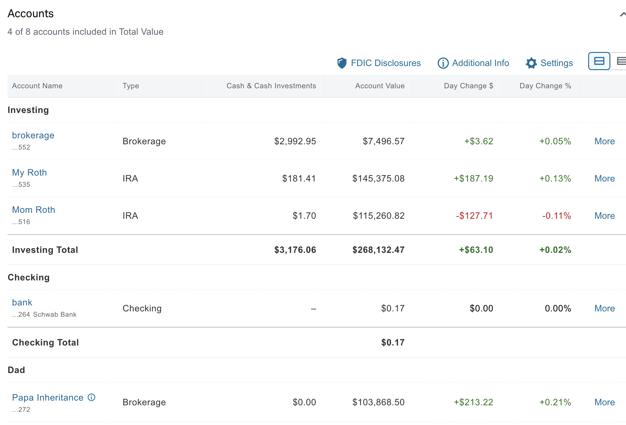Open More menu for My Roth
The image size is (626, 425).
point(604,178)
